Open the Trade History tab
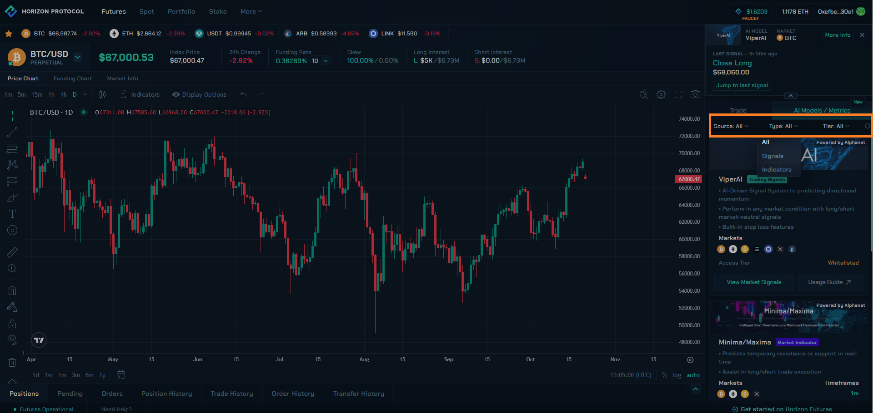Screen dimensions: 873x413 (231, 394)
